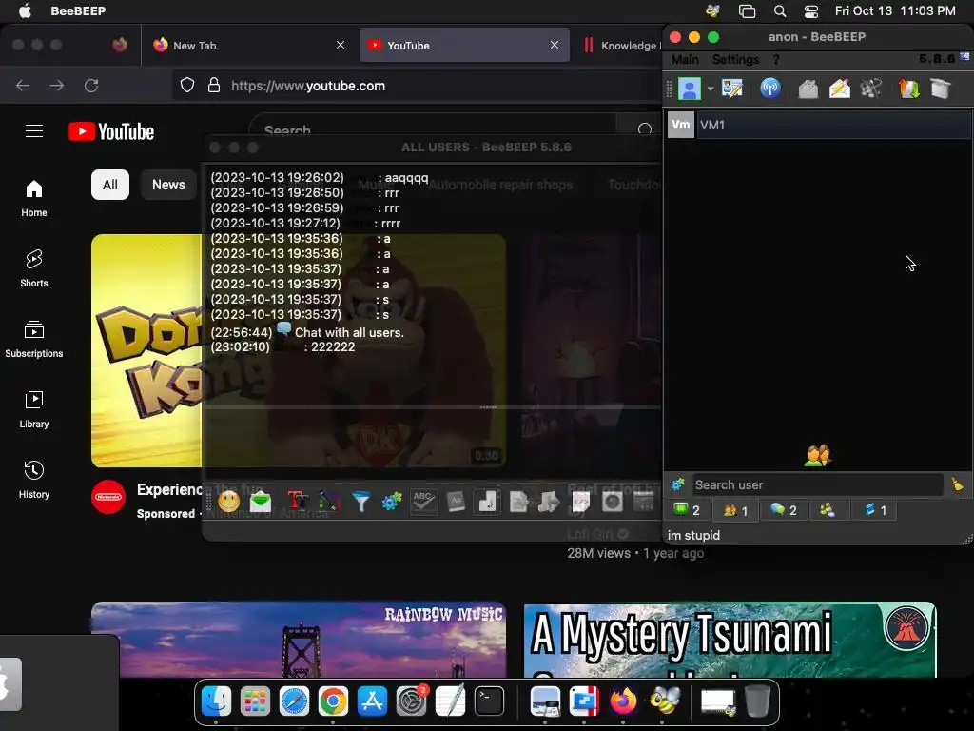Click the grayed create group icon
This screenshot has width=974, height=731.
871,89
